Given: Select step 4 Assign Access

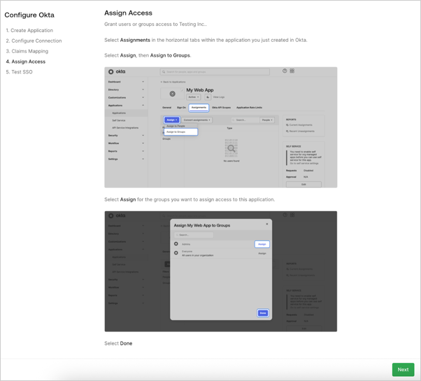Looking at the screenshot, I should click(x=26, y=62).
